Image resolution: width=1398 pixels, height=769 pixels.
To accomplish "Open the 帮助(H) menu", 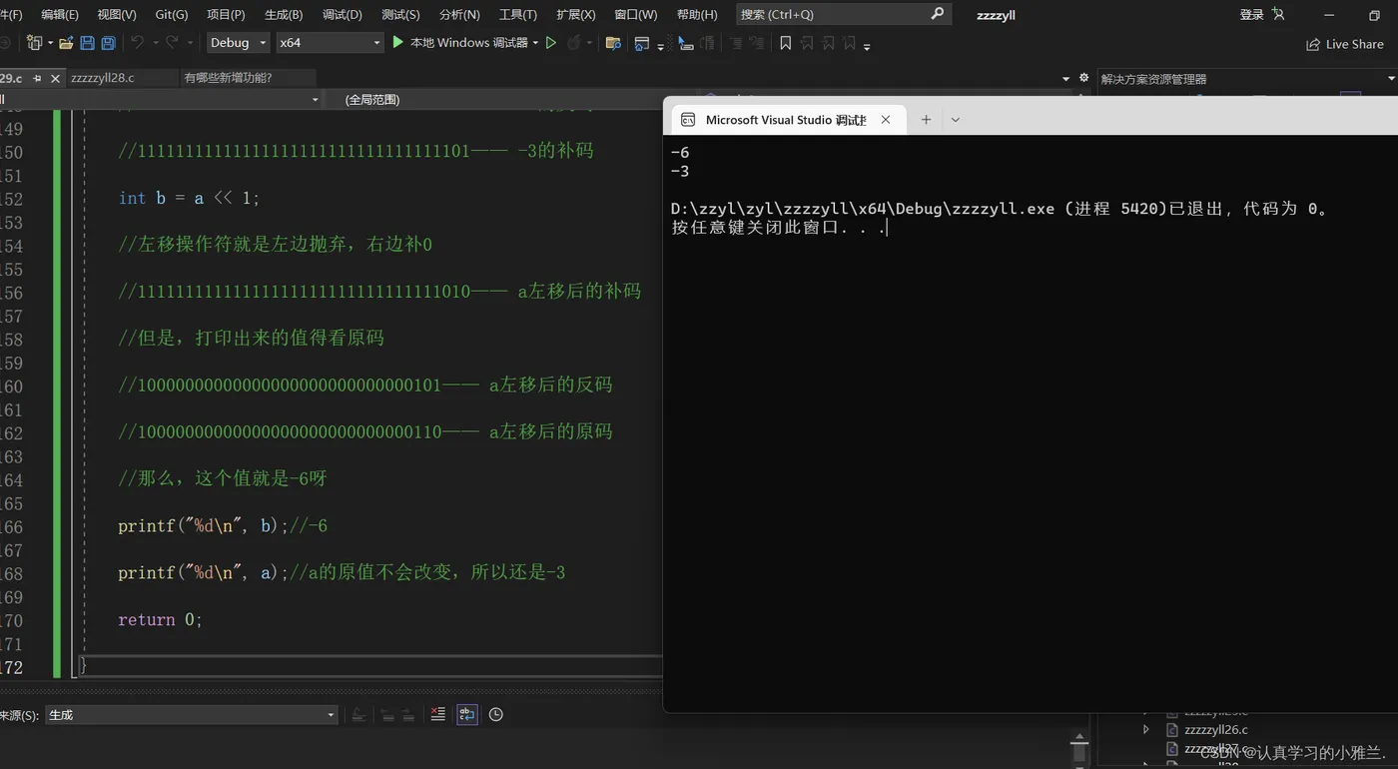I will point(697,14).
